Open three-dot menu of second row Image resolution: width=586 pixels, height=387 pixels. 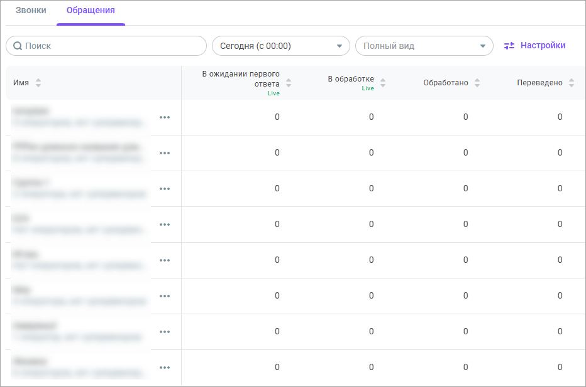coord(165,153)
